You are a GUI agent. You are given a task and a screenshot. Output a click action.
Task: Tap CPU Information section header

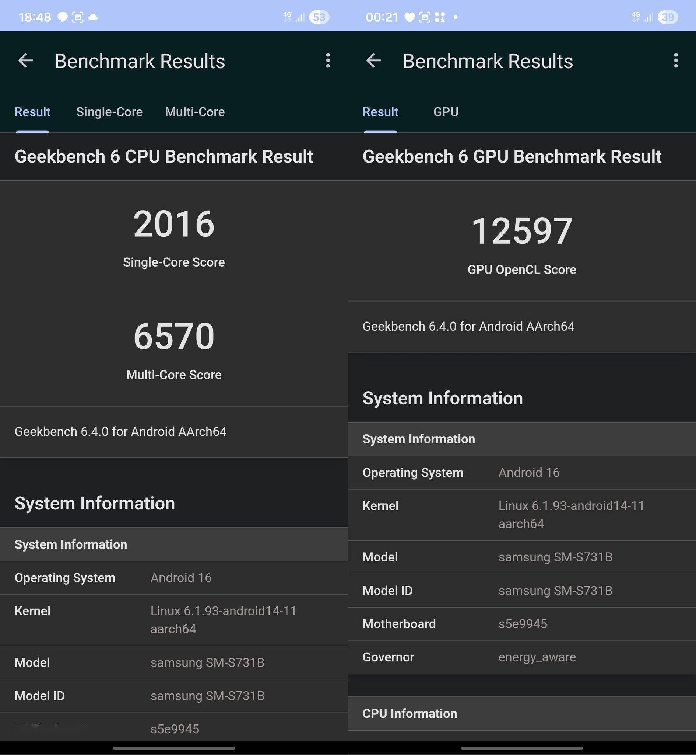click(x=522, y=714)
